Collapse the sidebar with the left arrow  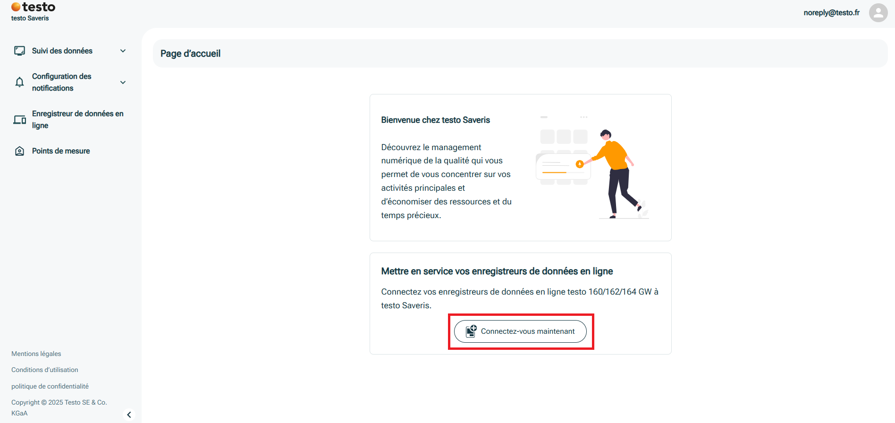[x=129, y=415]
